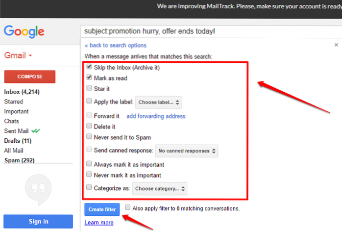Screen dimensions: 342x231
Task: Expand the Choose label dropdown
Action: (x=158, y=102)
